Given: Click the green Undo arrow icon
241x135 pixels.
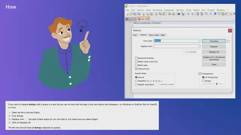Looking at the screenshot, I should pyautogui.click(x=169, y=14).
